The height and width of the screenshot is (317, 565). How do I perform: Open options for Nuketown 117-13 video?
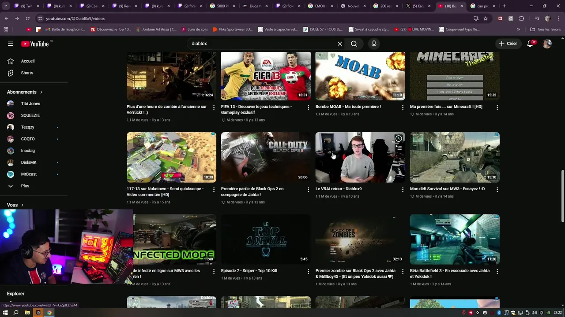coord(214,190)
